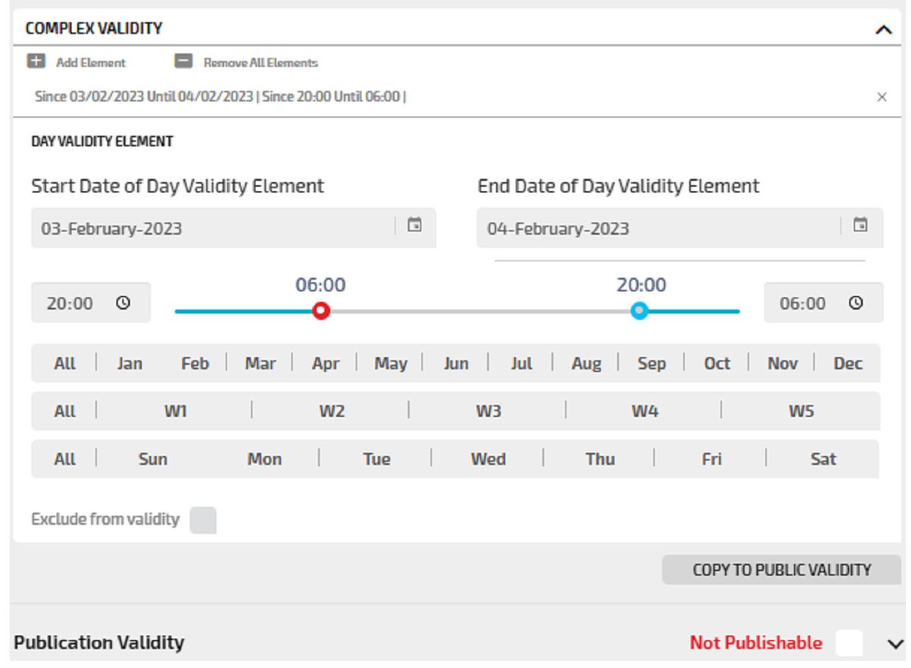
Task: Toggle the Exclude from validity checkbox
Action: 203,520
